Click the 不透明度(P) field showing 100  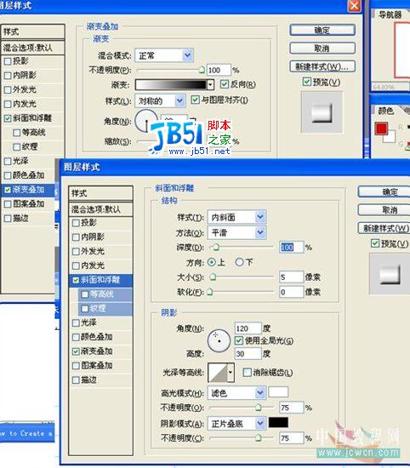coord(219,70)
